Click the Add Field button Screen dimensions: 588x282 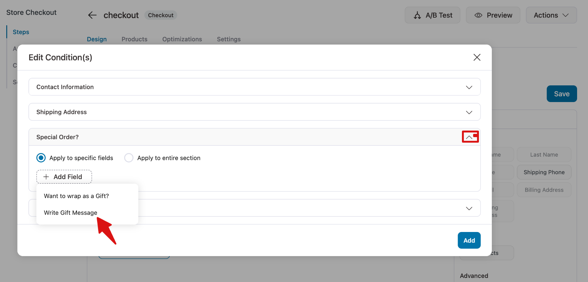64,177
